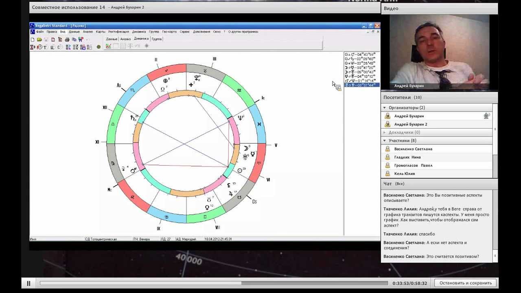Viewport: 521px width, 293px height.
Task: Switch to the Группа tab
Action: (x=157, y=39)
